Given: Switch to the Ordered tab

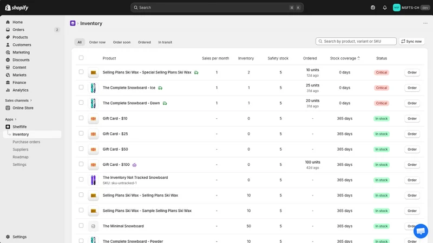Looking at the screenshot, I should click(x=145, y=42).
